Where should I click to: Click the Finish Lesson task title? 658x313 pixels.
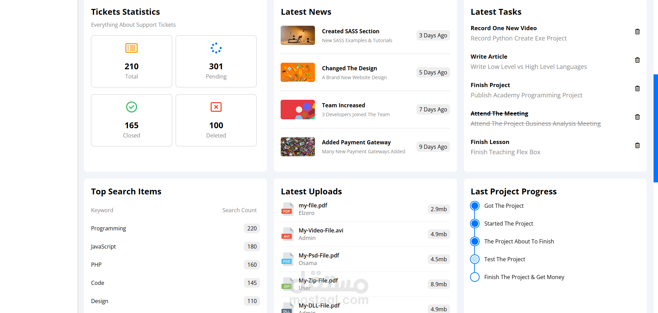490,142
